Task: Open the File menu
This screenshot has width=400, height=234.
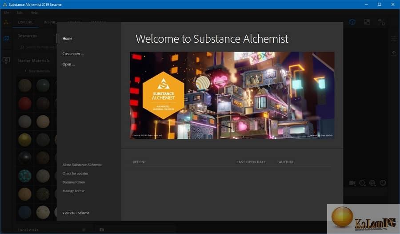Action: (6, 12)
